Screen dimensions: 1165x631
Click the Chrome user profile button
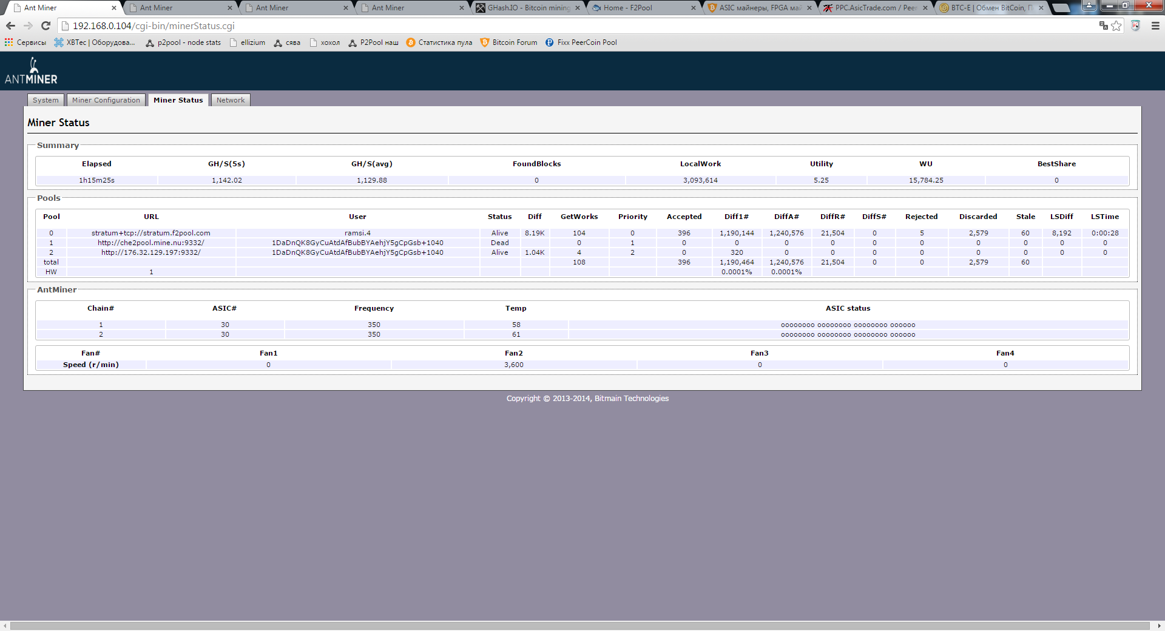point(1089,5)
